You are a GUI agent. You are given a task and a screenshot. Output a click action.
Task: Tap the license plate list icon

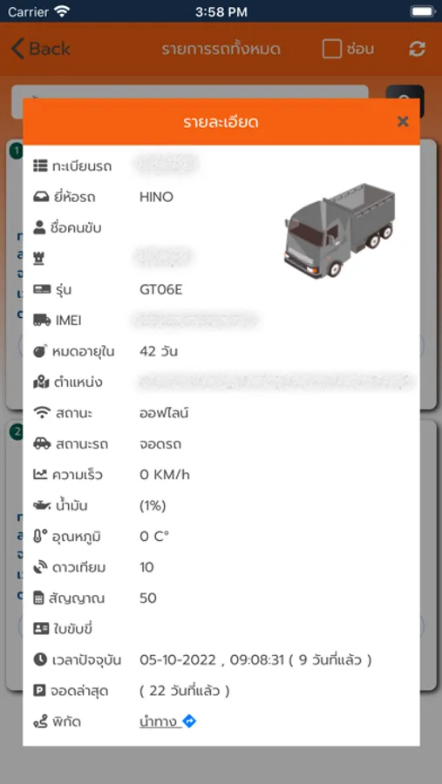click(x=41, y=166)
